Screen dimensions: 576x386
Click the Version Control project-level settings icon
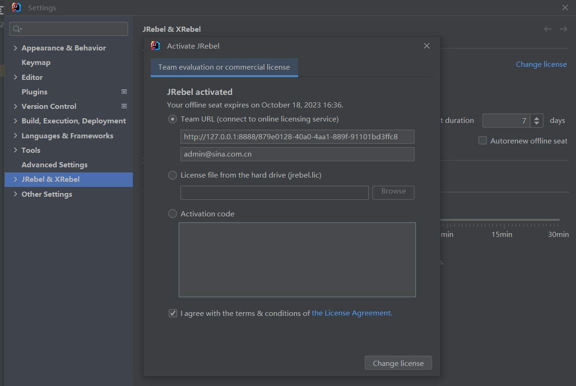tap(124, 106)
